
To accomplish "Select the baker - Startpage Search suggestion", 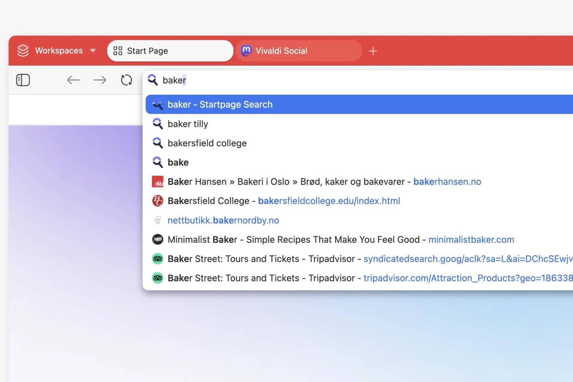I will [x=220, y=104].
